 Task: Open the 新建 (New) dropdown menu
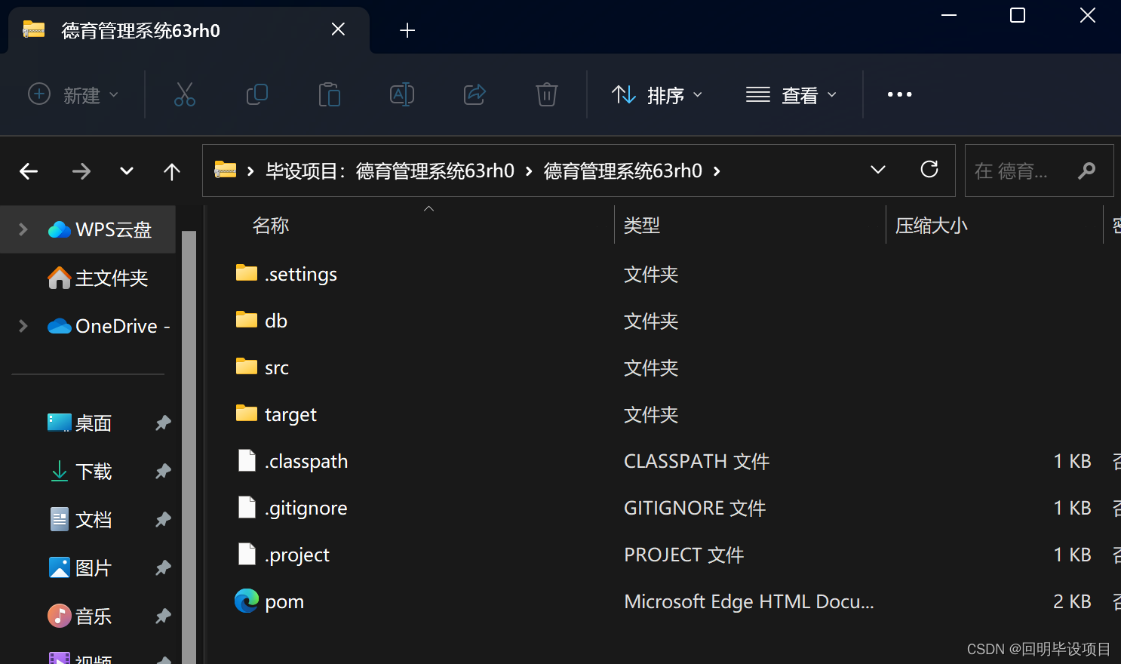point(73,94)
